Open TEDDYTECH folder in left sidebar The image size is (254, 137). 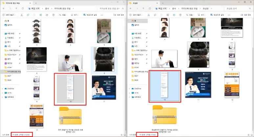click(x=12, y=55)
